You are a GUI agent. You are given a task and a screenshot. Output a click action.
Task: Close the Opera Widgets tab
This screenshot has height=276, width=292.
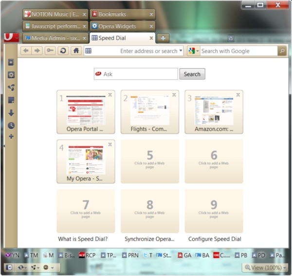[151, 26]
